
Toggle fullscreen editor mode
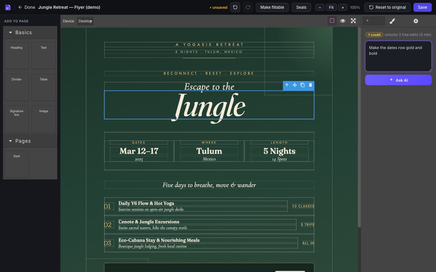(x=353, y=21)
